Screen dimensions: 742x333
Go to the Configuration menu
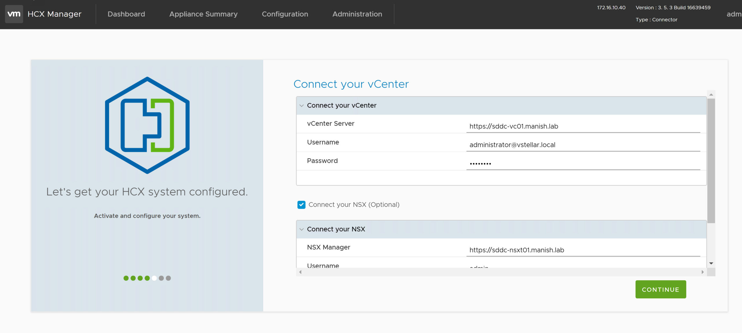[285, 14]
